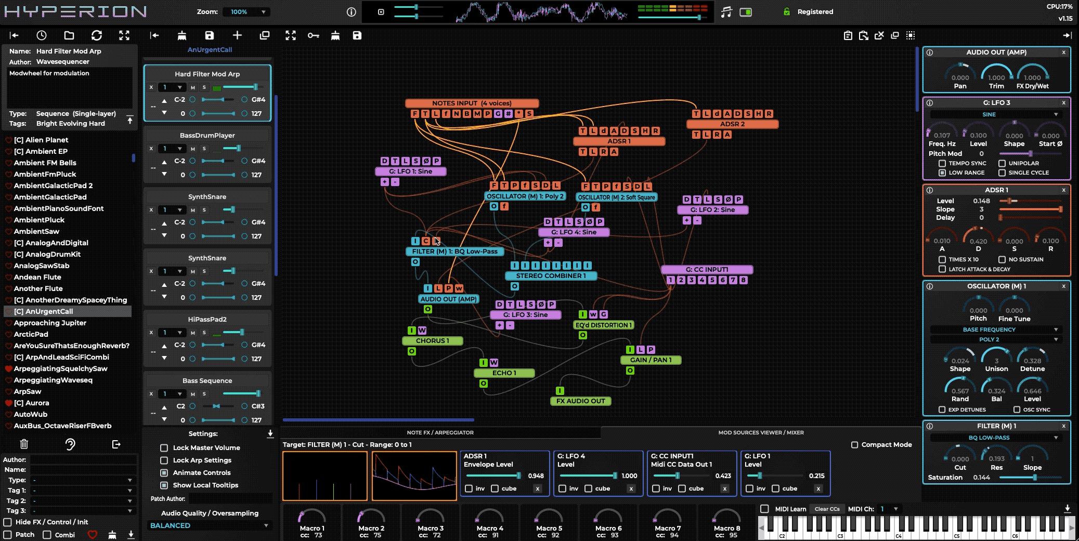Switch to MOD SOURCES VIEWER / MIXER tab
The width and height of the screenshot is (1079, 541).
click(761, 432)
